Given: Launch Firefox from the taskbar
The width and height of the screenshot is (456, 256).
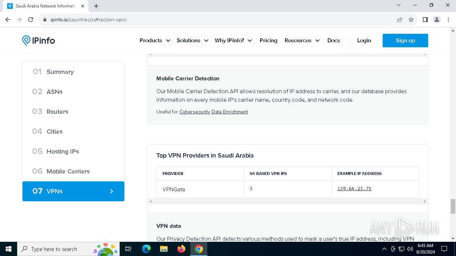Looking at the screenshot, I should (181, 249).
